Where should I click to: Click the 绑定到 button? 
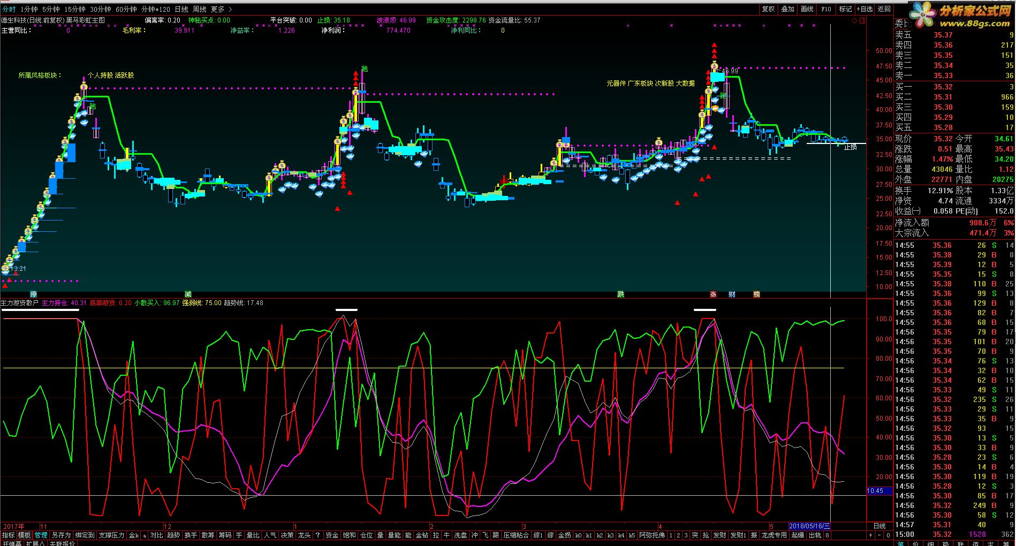click(85, 535)
